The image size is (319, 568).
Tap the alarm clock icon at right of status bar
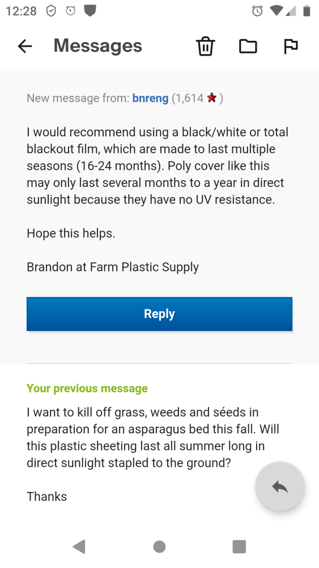257,11
